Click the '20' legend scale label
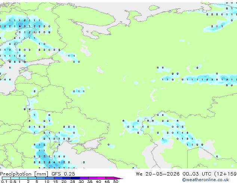 click(64, 182)
